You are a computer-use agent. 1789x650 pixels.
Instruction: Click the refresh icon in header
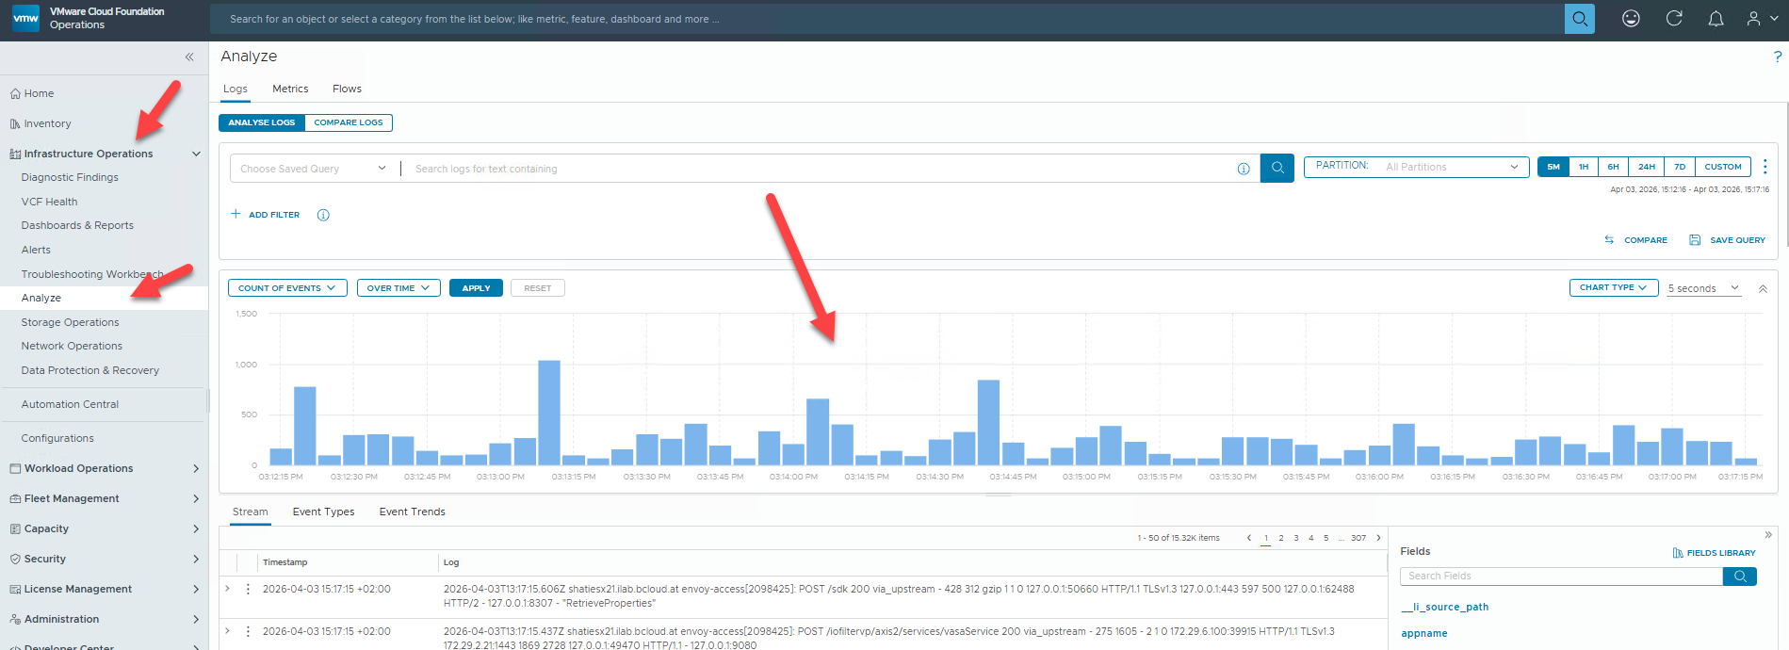[1674, 19]
